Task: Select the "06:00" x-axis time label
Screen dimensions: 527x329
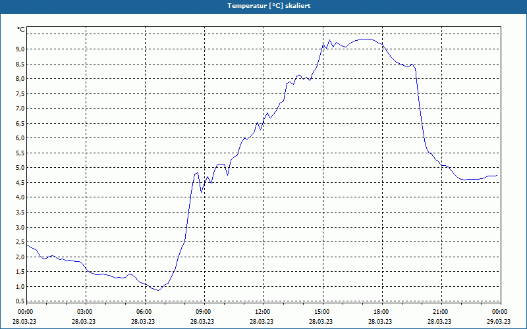Action: click(144, 312)
